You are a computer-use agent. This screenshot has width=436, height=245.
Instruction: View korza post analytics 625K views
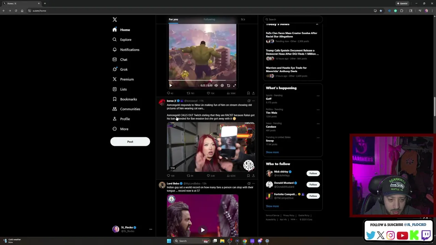point(231,176)
